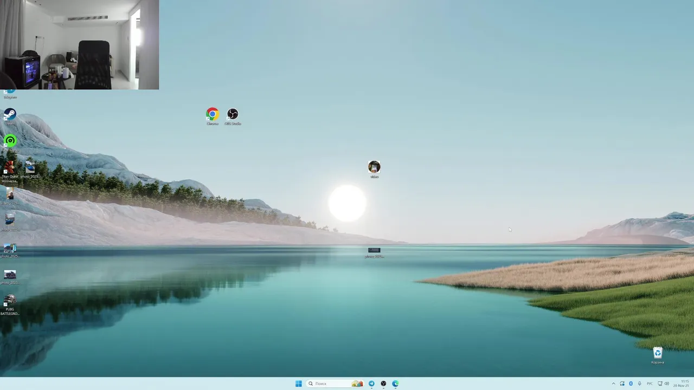Click the taskbar search box (Поиск)
This screenshot has height=390, width=694.
point(335,383)
